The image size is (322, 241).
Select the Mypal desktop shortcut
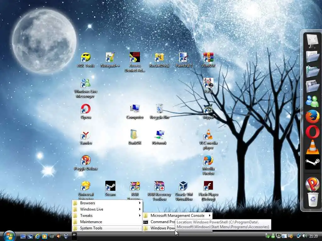point(208,111)
